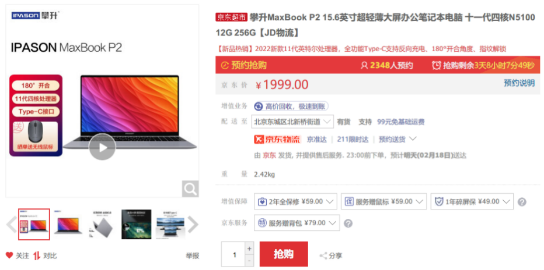Click the 对比 compare icon
Viewport: 544px width, 270px height.
37,256
